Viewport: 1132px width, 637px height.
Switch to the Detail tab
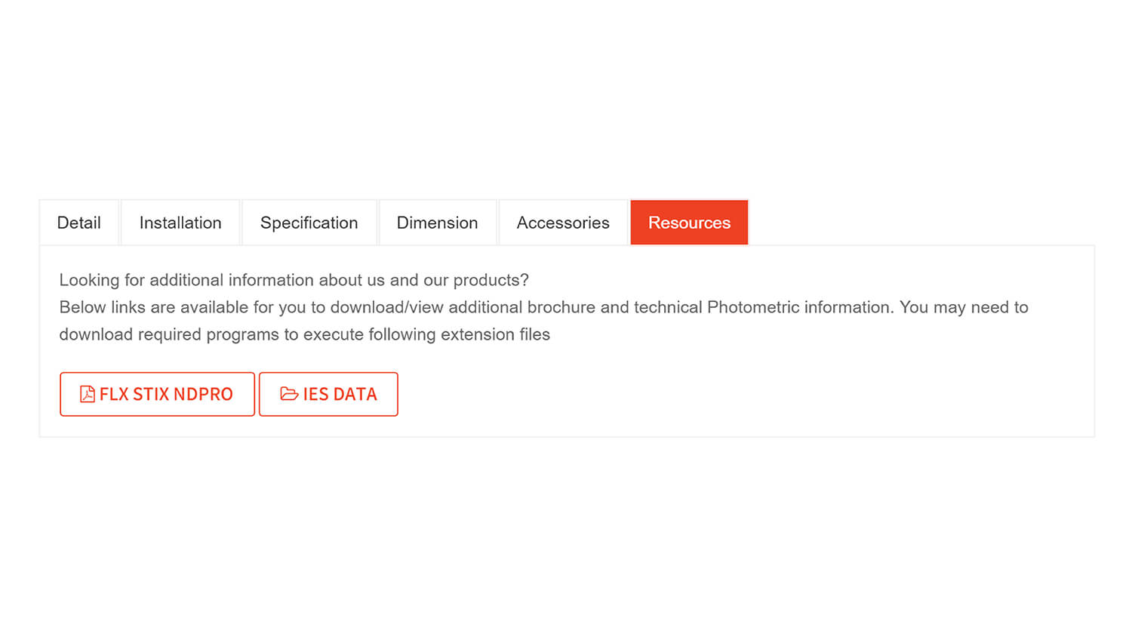79,223
